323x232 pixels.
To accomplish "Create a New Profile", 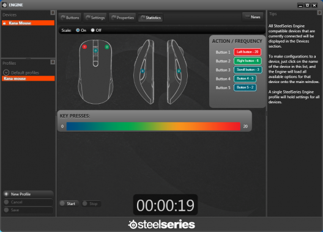I will (28, 194).
